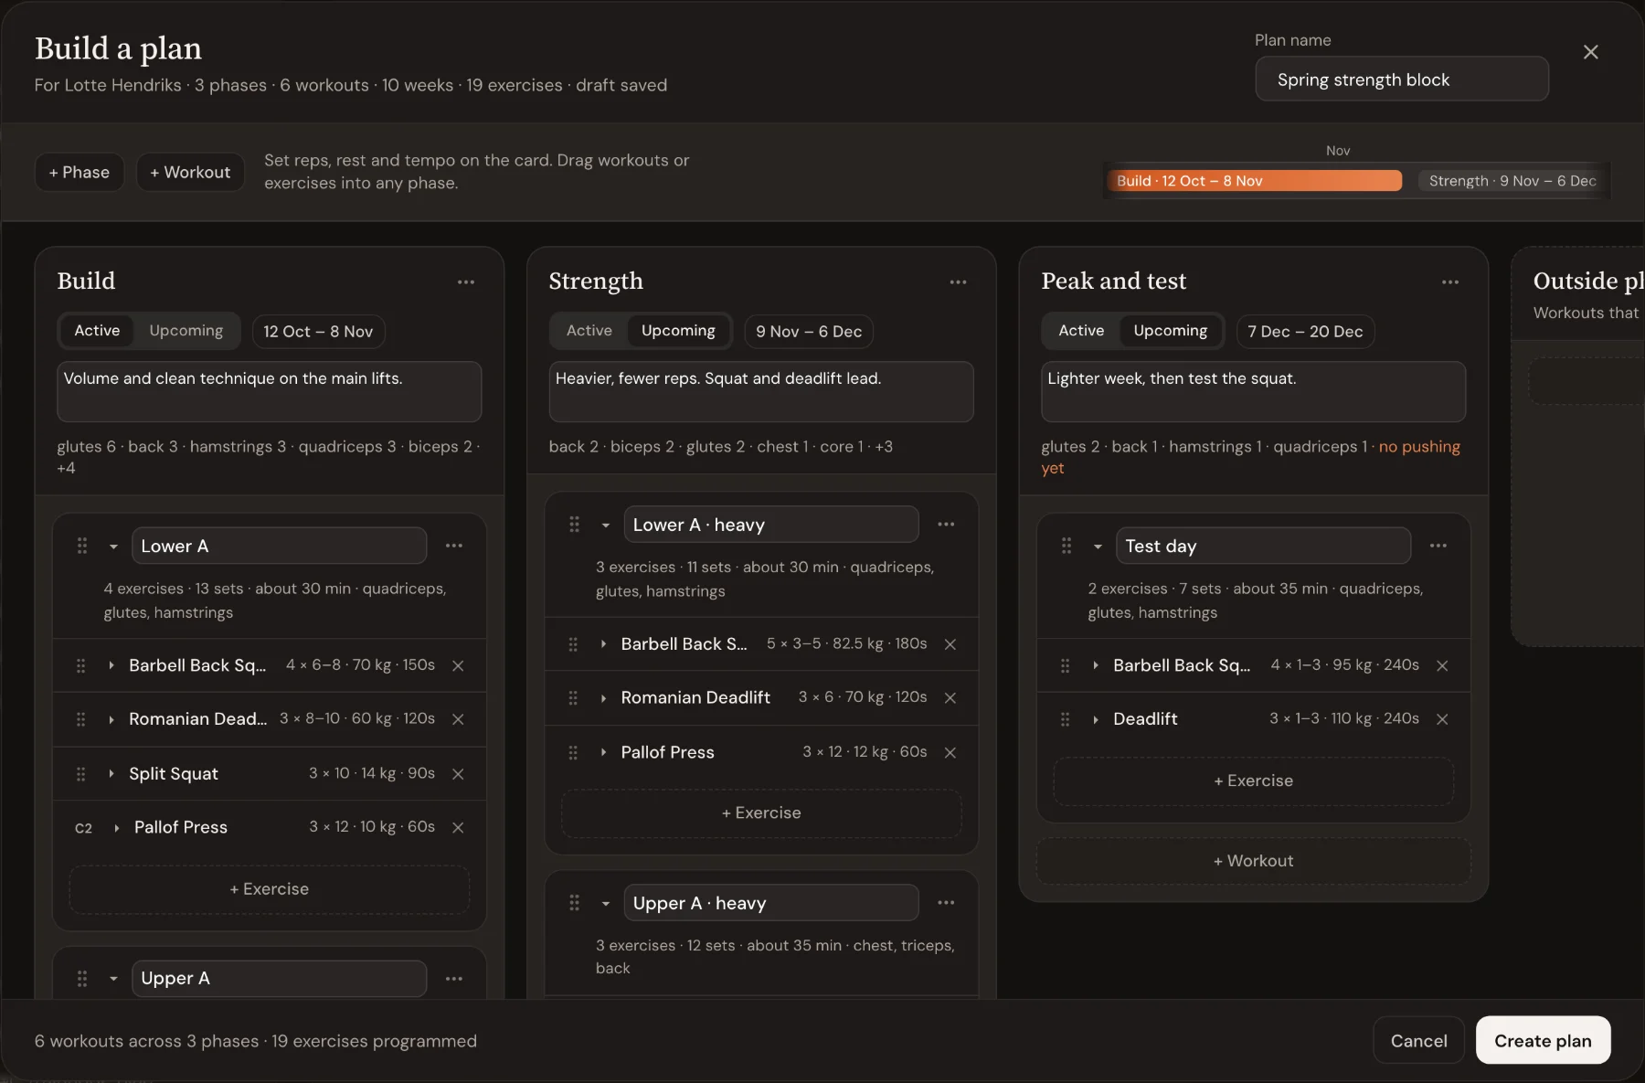Add a new phase with + Phase
This screenshot has width=1645, height=1083.
click(x=80, y=172)
